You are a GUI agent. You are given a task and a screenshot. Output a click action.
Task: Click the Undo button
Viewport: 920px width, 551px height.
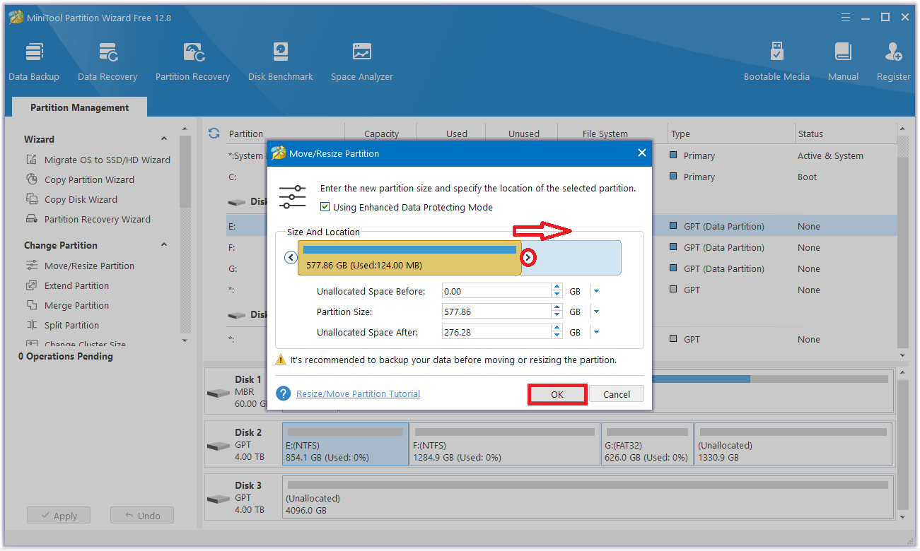(x=141, y=516)
